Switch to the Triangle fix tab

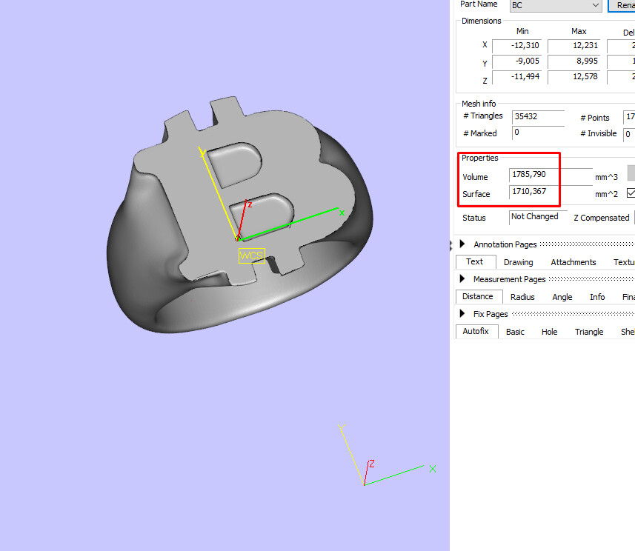(x=588, y=332)
